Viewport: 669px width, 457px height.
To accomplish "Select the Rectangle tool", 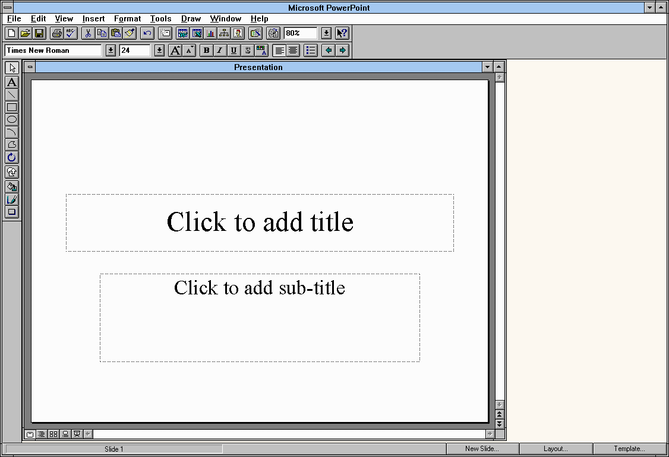I will coord(12,107).
